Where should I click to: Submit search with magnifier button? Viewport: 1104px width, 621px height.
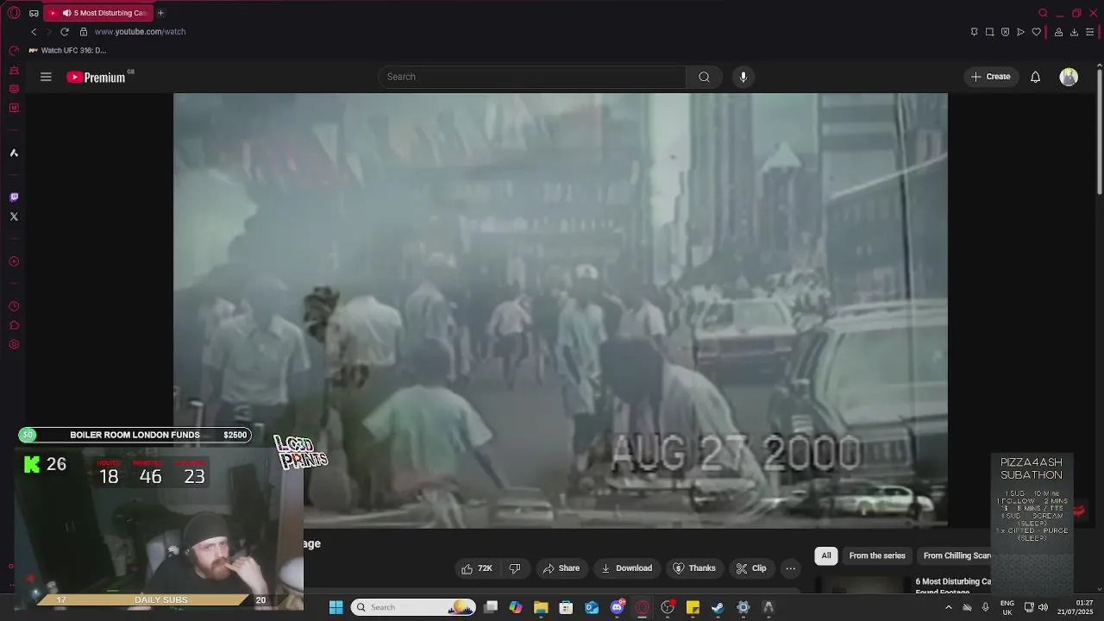705,77
